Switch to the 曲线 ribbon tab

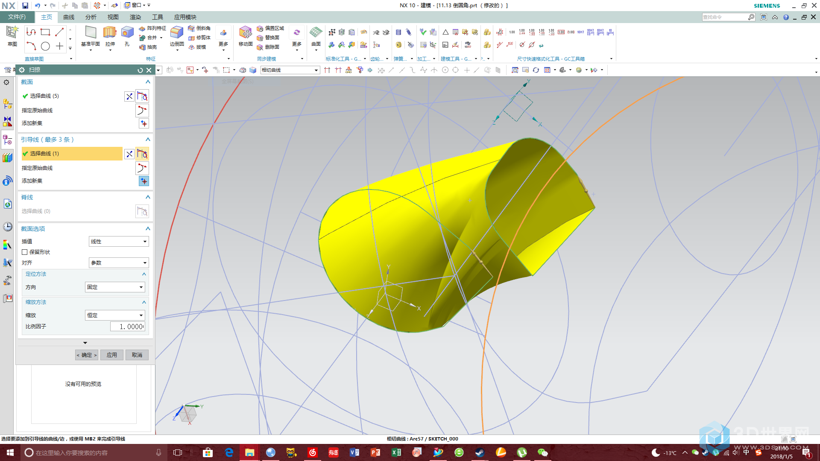click(69, 17)
